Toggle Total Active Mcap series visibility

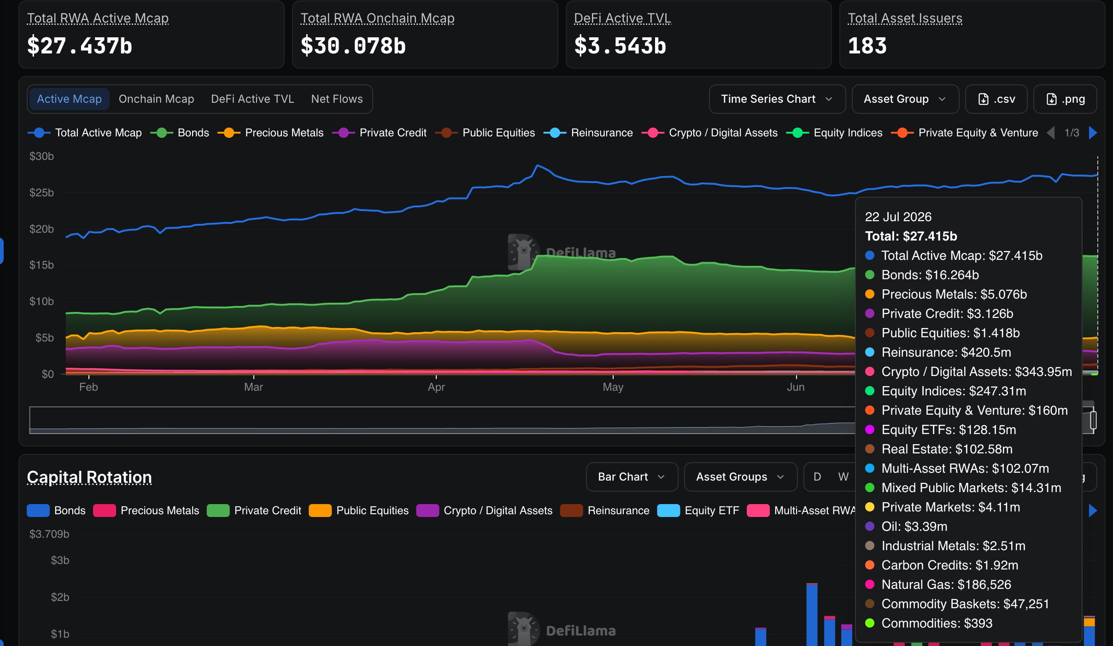tap(85, 133)
